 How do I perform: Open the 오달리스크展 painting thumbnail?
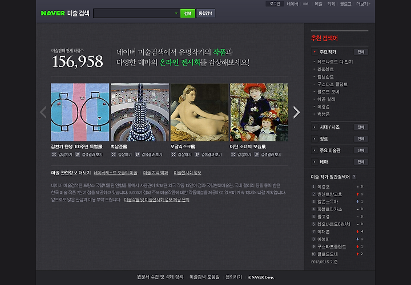199,112
